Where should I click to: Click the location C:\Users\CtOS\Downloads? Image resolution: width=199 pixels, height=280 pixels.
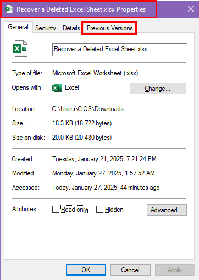tap(88, 109)
